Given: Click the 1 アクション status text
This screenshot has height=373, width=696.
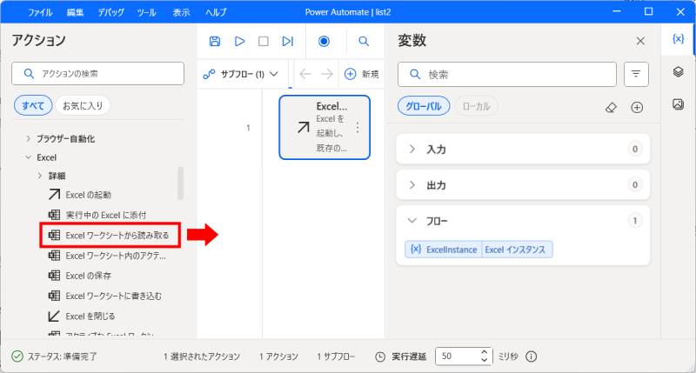Looking at the screenshot, I should [278, 356].
